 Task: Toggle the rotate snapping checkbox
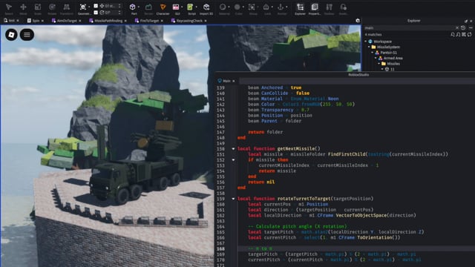point(96,13)
